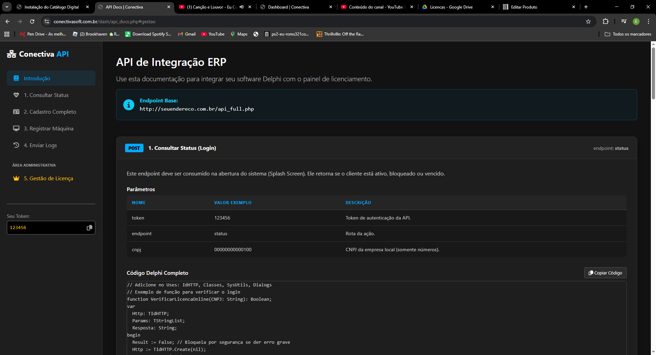Click the history icon for Enviar Logs
This screenshot has height=355, width=656.
point(16,145)
